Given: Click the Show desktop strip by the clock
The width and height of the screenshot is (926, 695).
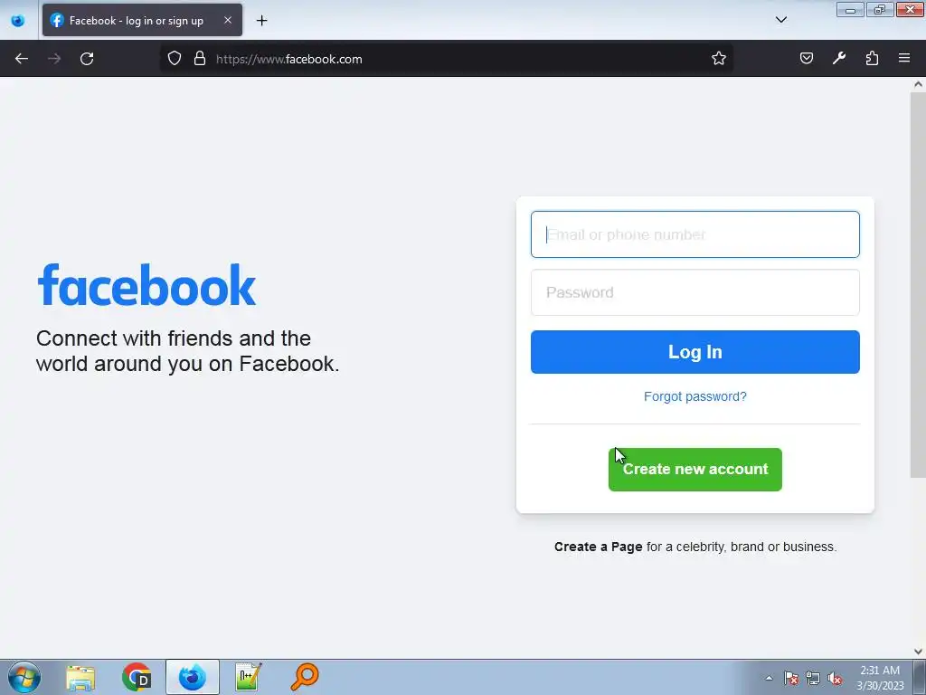Looking at the screenshot, I should [920, 677].
